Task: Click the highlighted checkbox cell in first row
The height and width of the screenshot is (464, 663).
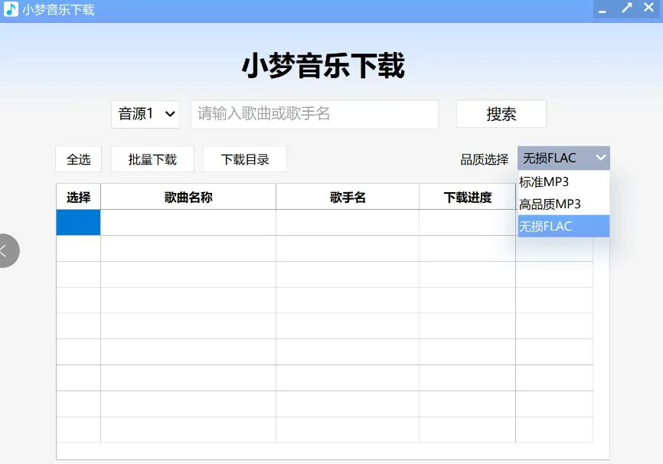Action: point(77,222)
